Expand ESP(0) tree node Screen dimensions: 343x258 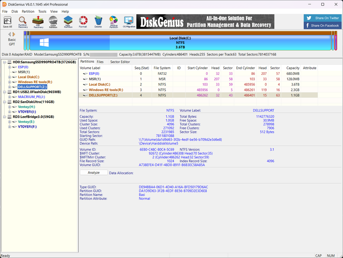tap(10, 67)
